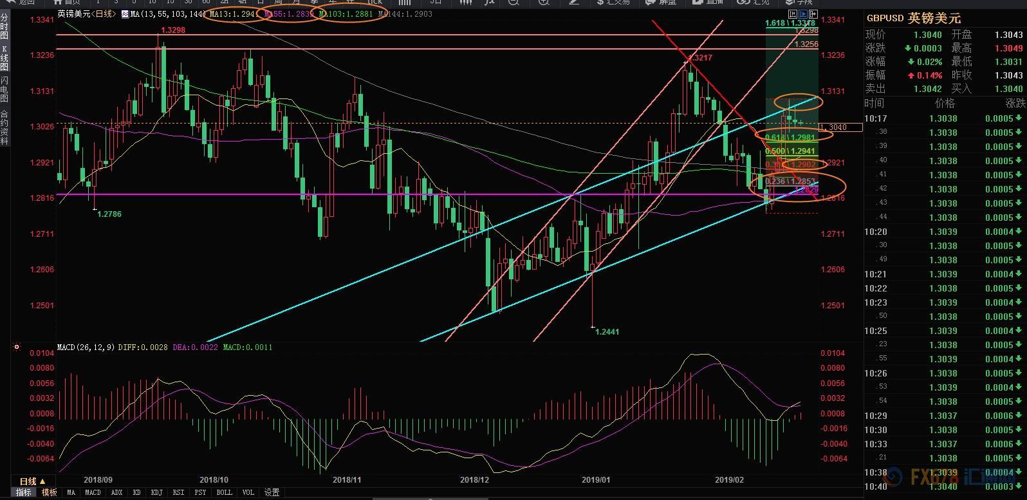Open the 设置 indicator settings
Image resolution: width=1027 pixels, height=500 pixels.
tap(272, 492)
